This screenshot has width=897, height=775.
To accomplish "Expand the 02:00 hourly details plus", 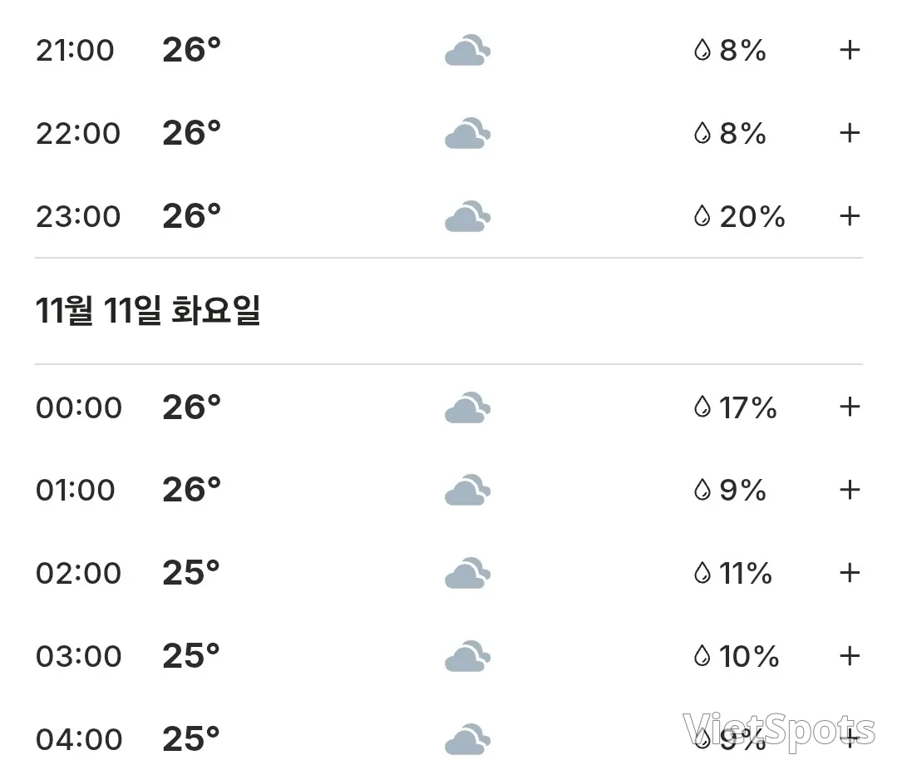I will coord(850,572).
